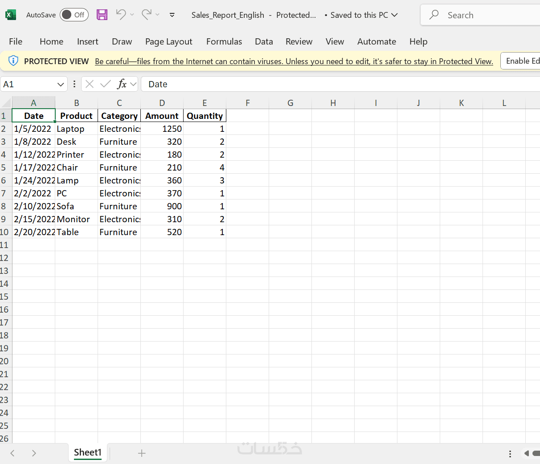Select the Table product cell

(76, 232)
